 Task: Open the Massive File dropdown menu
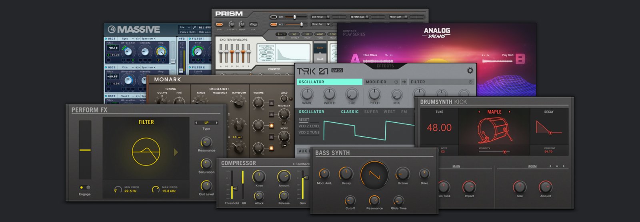click(184, 28)
